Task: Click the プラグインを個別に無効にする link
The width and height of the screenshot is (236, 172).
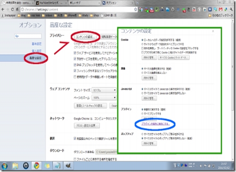Action: pyautogui.click(x=155, y=124)
